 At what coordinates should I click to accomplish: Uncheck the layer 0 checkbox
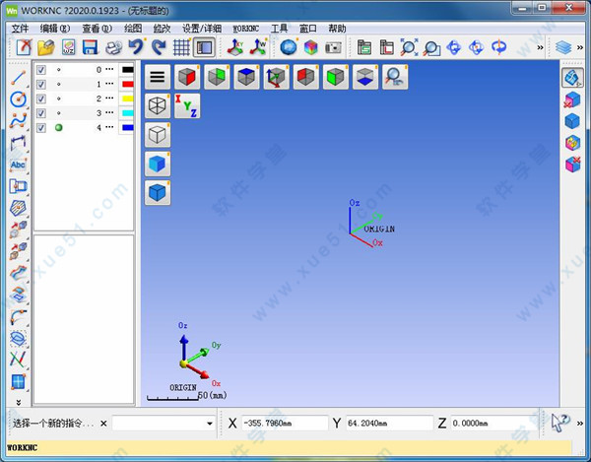point(41,70)
